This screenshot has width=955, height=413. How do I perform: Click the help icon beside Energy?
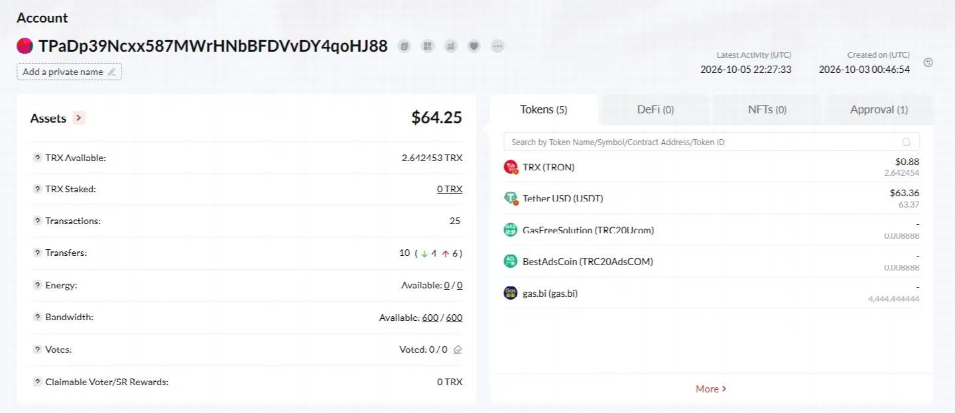(38, 285)
